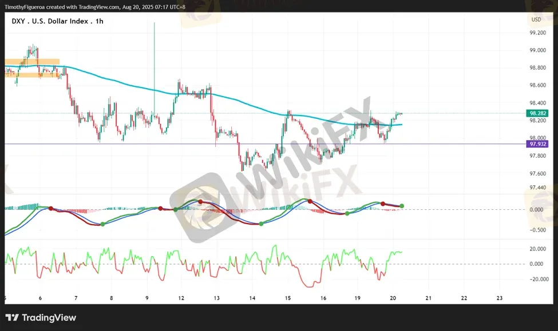Click the 98.800 price axis value

[x=537, y=67]
